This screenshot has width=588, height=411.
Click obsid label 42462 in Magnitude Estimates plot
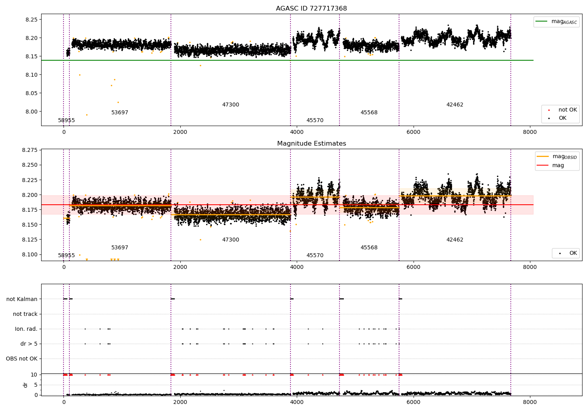tap(455, 240)
